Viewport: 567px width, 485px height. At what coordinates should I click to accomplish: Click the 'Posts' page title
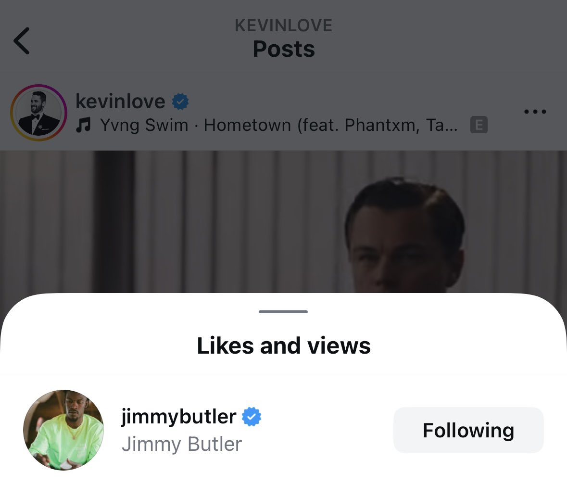284,49
